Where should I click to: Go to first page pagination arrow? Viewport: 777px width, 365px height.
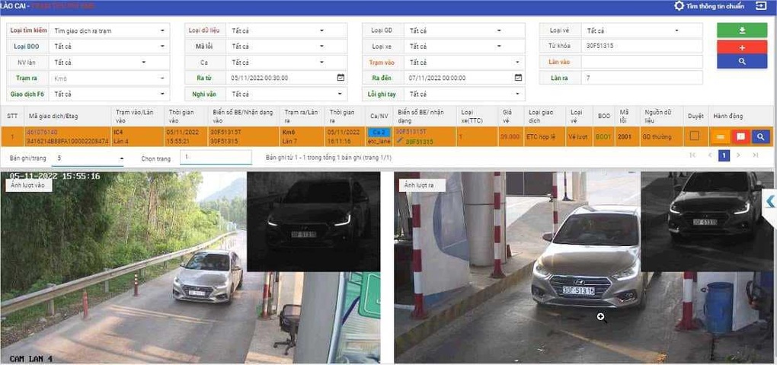tap(692, 155)
